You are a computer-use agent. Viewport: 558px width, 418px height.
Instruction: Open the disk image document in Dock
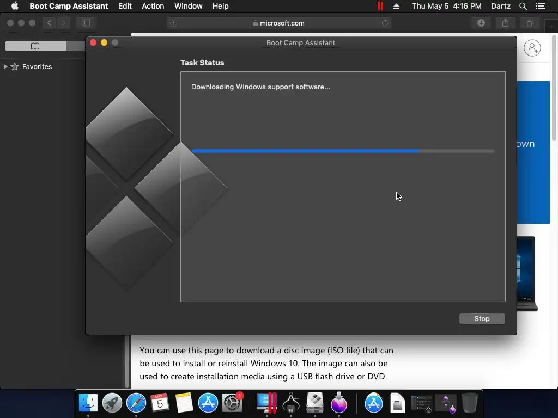coord(397,403)
